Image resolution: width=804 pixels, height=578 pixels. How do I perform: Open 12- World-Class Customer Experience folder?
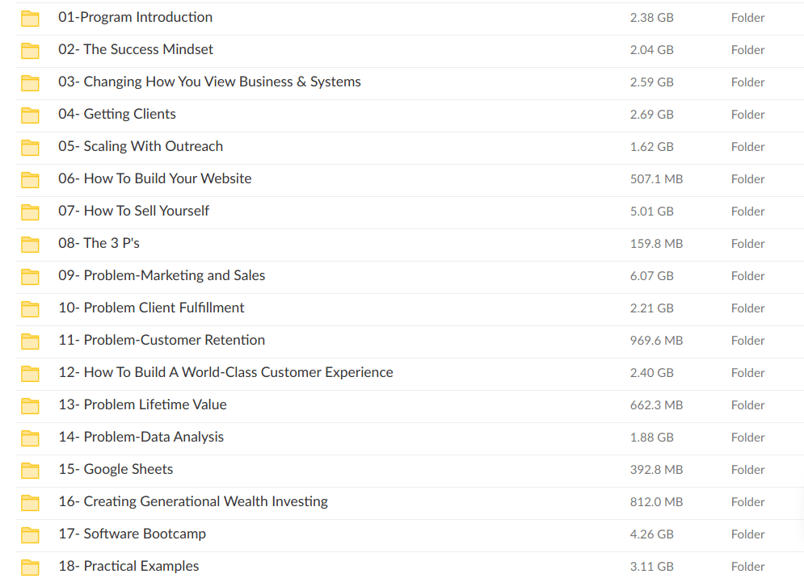225,372
